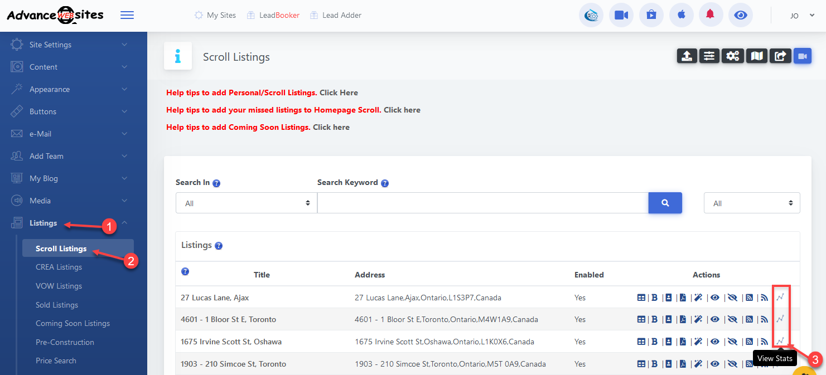Click help tip link for Coming Soon Listings
826x375 pixels.
pyautogui.click(x=331, y=127)
